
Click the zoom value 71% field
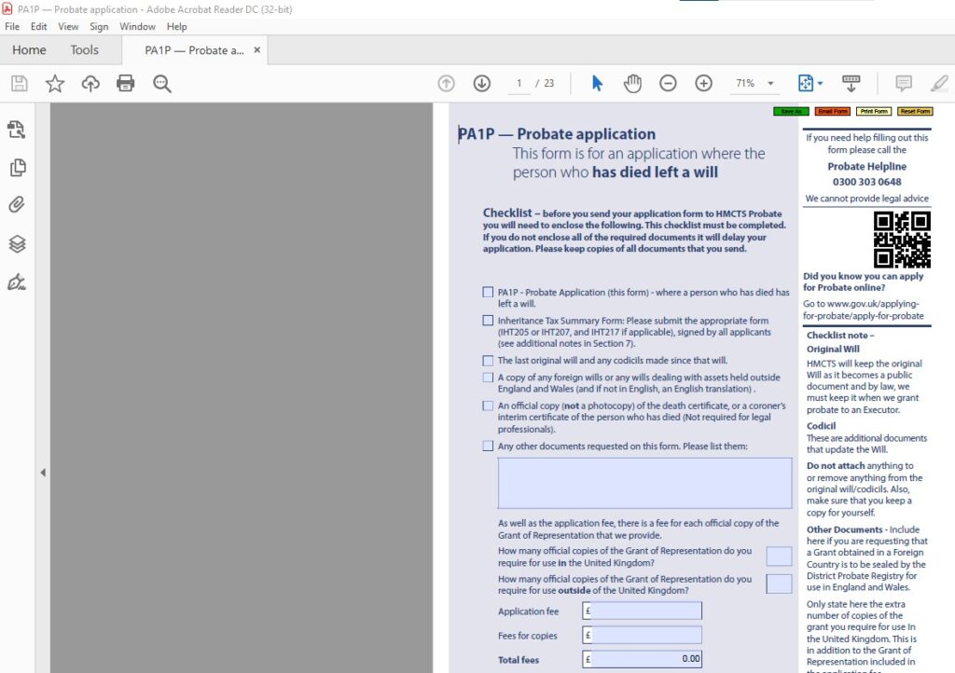(x=745, y=83)
